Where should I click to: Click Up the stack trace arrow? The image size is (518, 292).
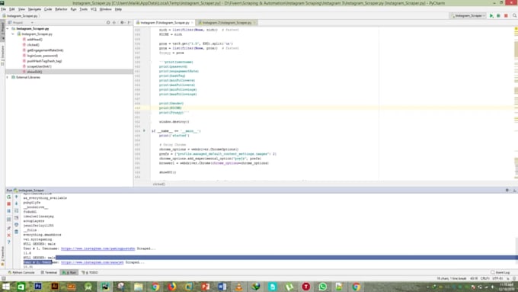(16, 197)
